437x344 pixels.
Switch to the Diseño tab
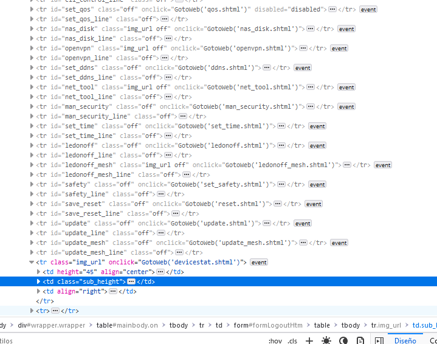(x=405, y=340)
